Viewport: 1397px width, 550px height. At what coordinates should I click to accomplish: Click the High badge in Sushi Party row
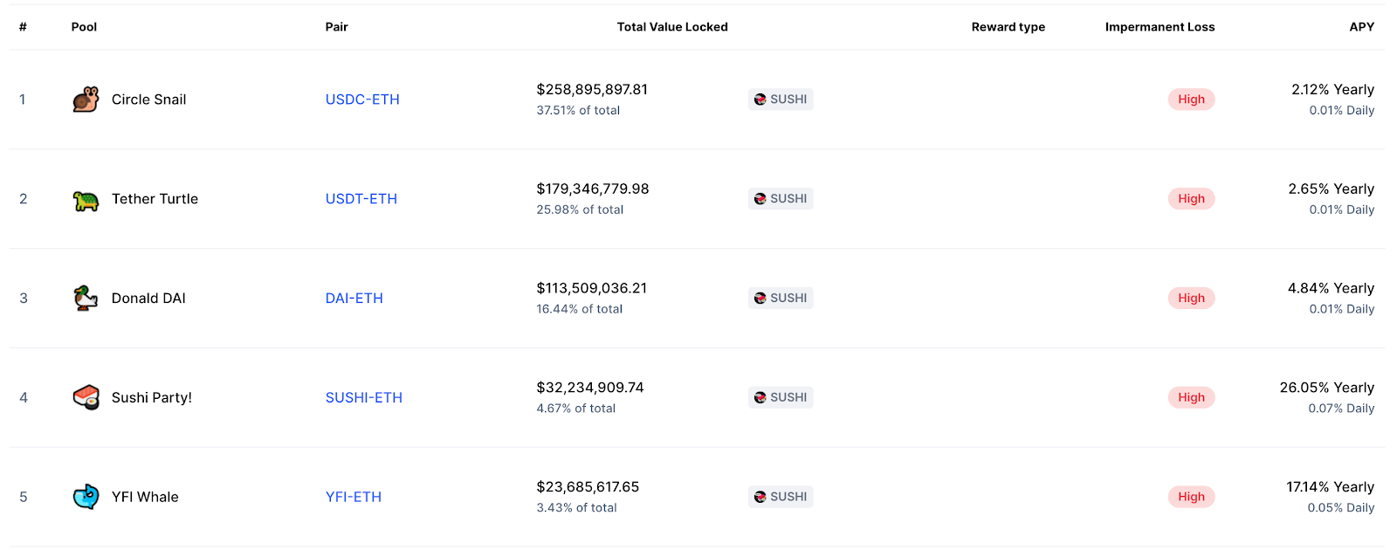[x=1191, y=397]
